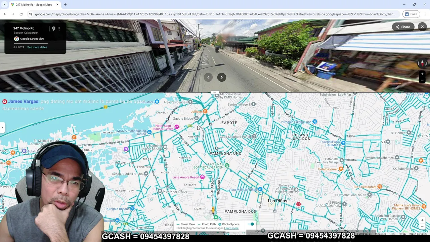Image resolution: width=430 pixels, height=242 pixels.
Task: Open the Street View three-dot options menu
Action: click(x=59, y=29)
